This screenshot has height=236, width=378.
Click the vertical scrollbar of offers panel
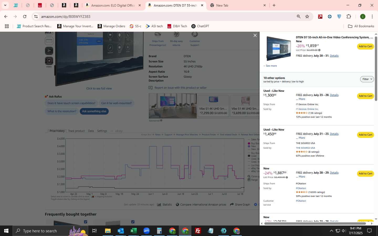coord(376,69)
